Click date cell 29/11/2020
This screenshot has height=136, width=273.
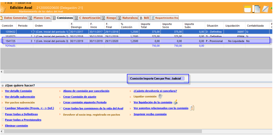coord(112,41)
